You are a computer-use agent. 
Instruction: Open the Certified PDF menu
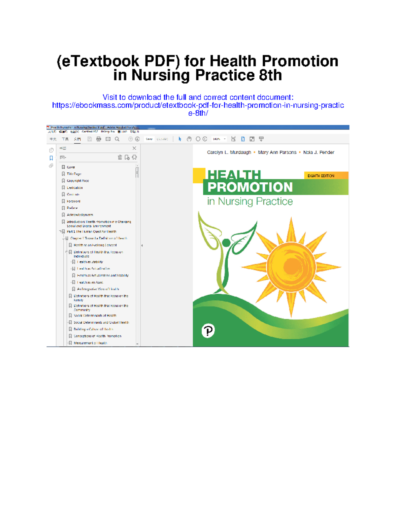coord(90,131)
